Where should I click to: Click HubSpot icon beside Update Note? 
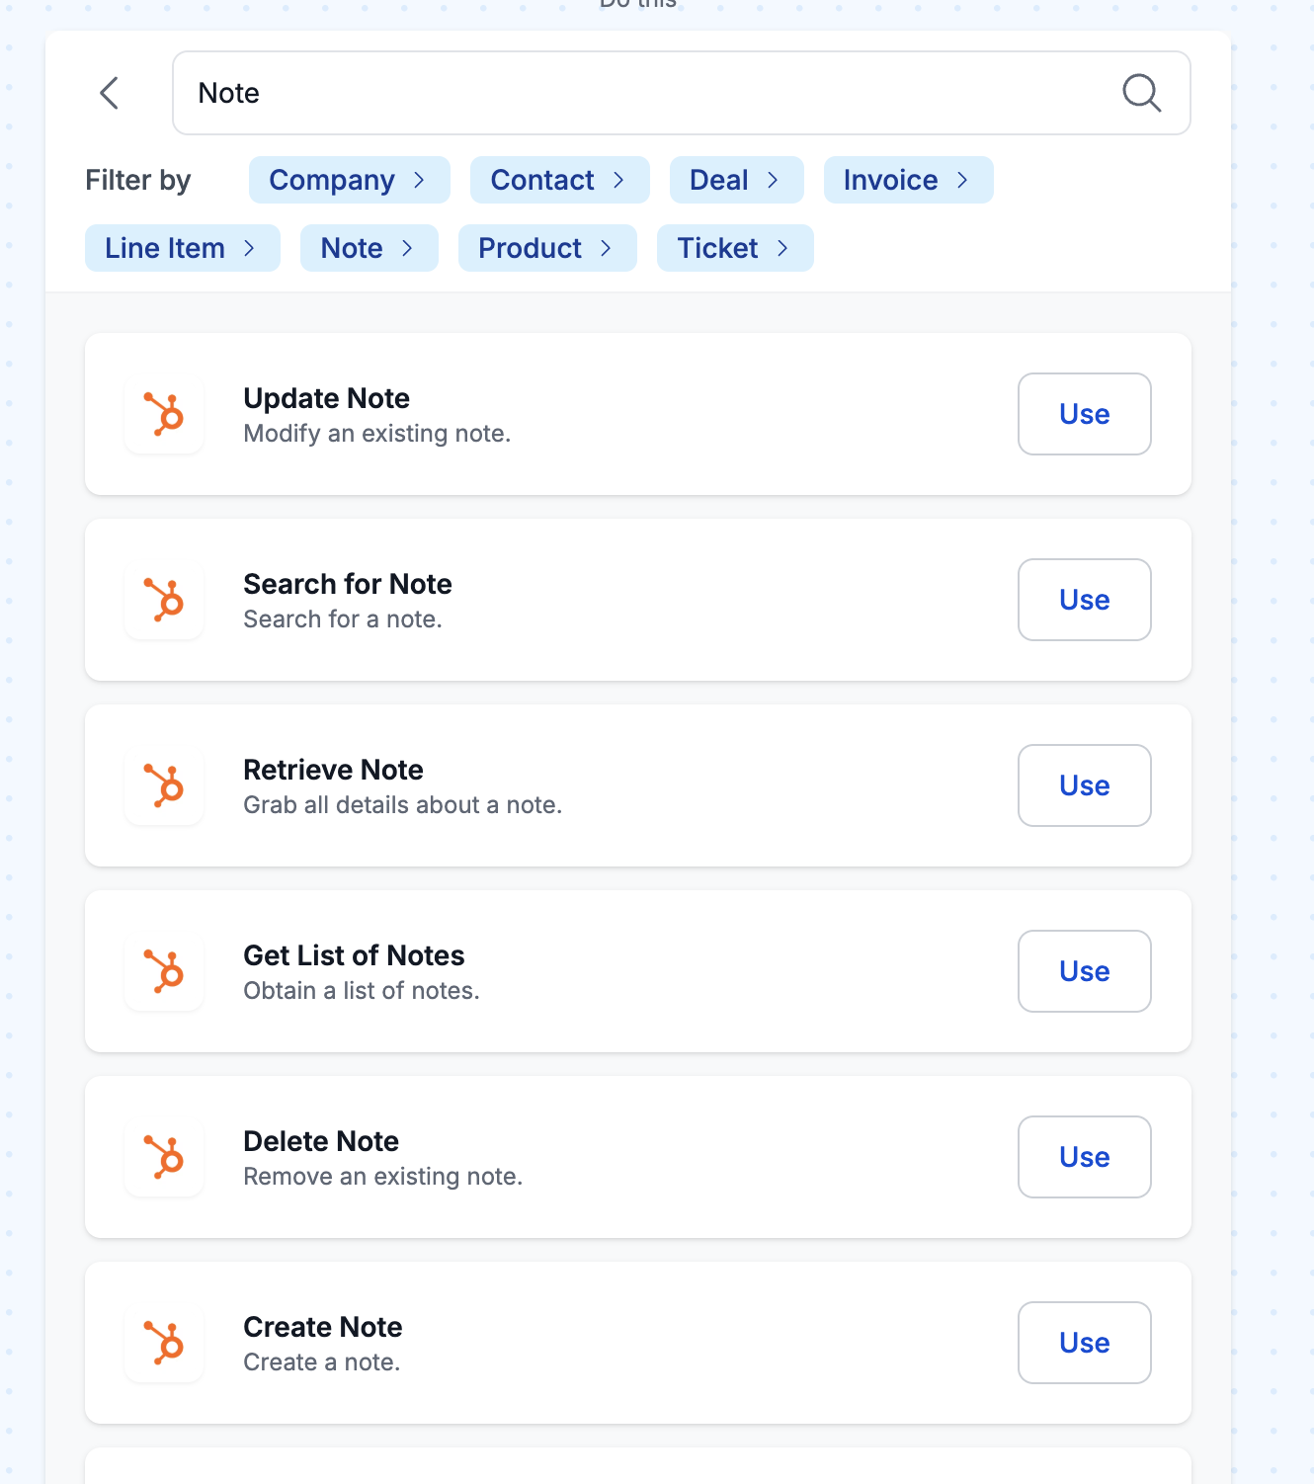pos(164,414)
